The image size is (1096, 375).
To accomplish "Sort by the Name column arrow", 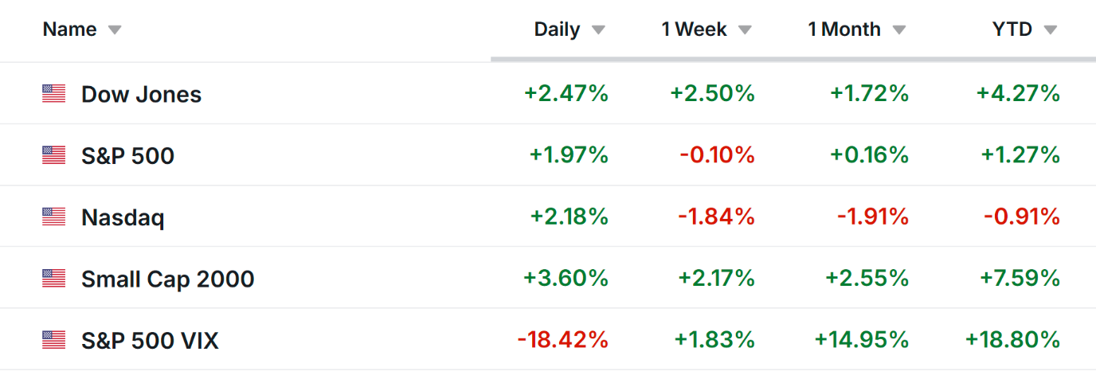I will [x=115, y=30].
